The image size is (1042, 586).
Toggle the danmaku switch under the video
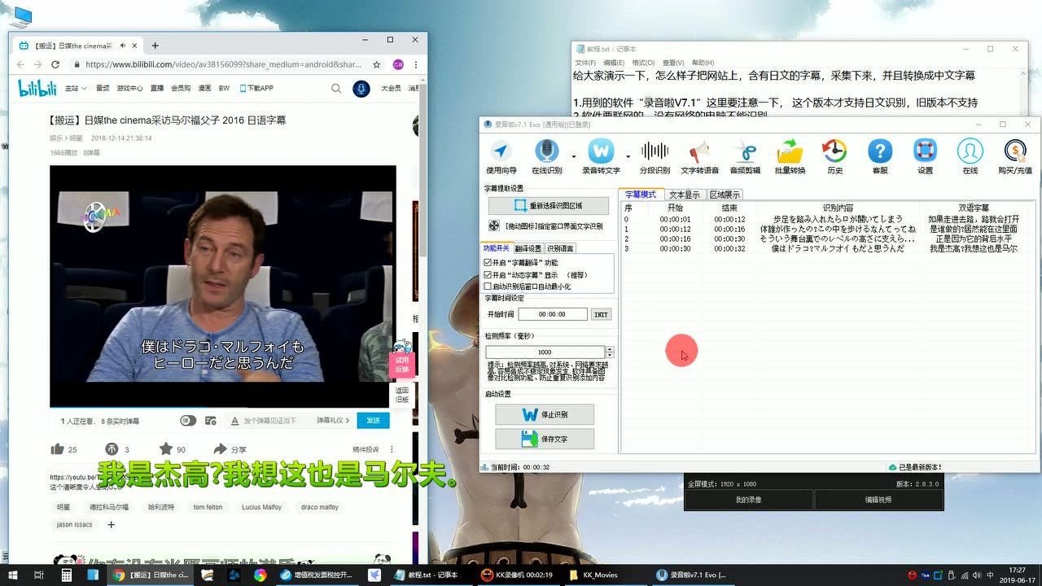(188, 421)
